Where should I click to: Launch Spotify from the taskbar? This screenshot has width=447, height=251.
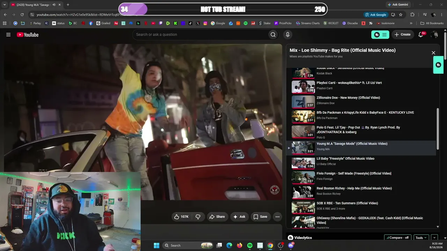pos(250,245)
